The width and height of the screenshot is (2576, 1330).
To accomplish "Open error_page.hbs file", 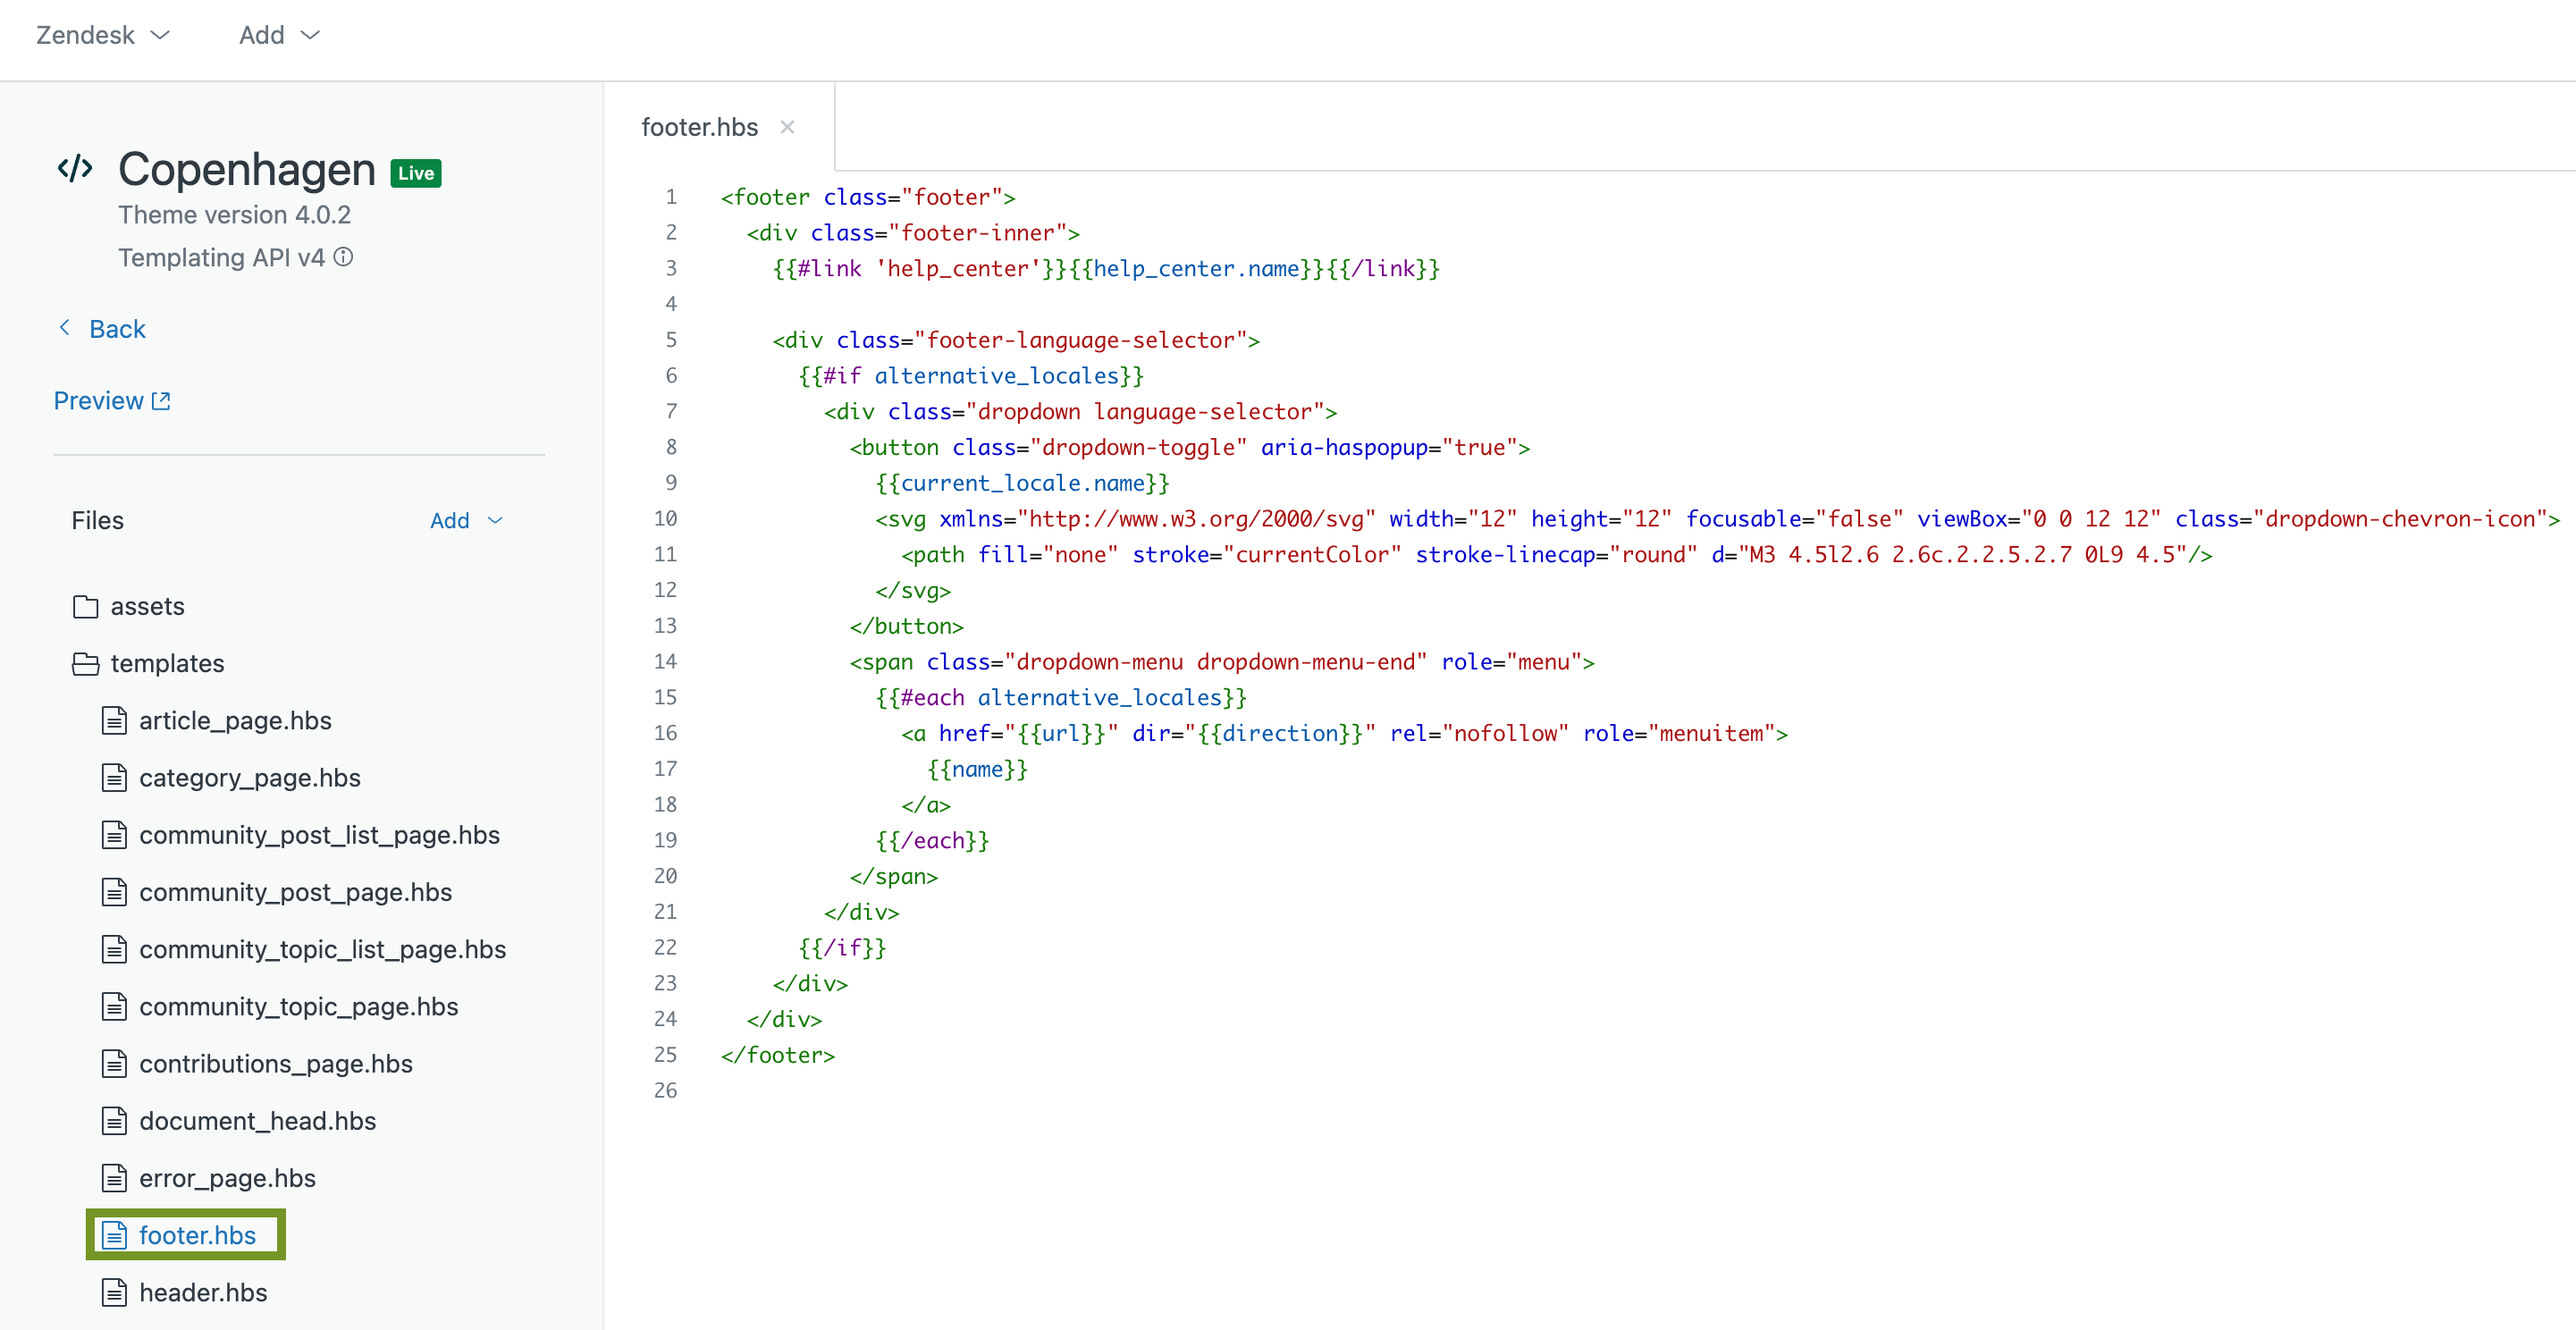I will 227,1178.
